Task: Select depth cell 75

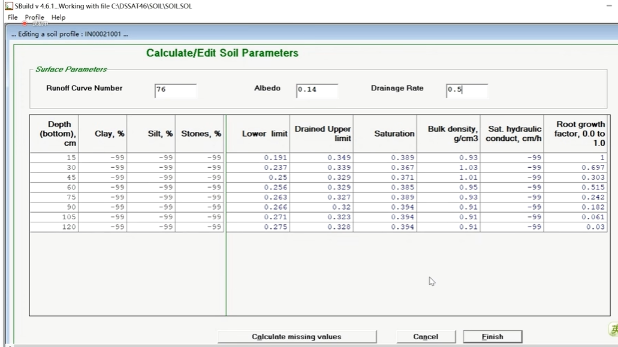Action: 55,197
